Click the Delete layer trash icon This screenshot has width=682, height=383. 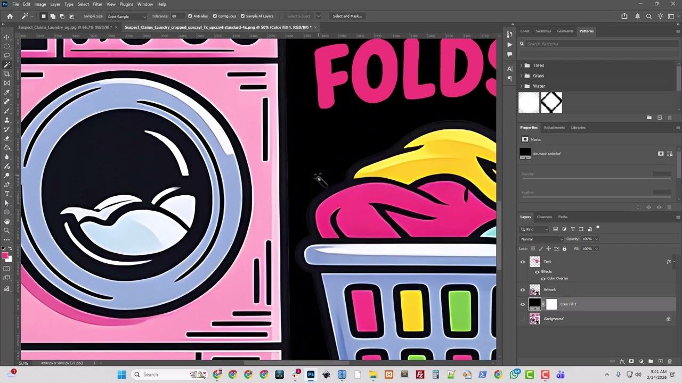670,361
